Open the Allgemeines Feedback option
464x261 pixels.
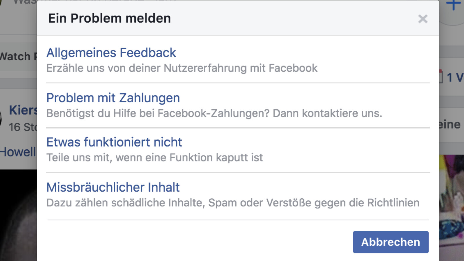pos(111,53)
